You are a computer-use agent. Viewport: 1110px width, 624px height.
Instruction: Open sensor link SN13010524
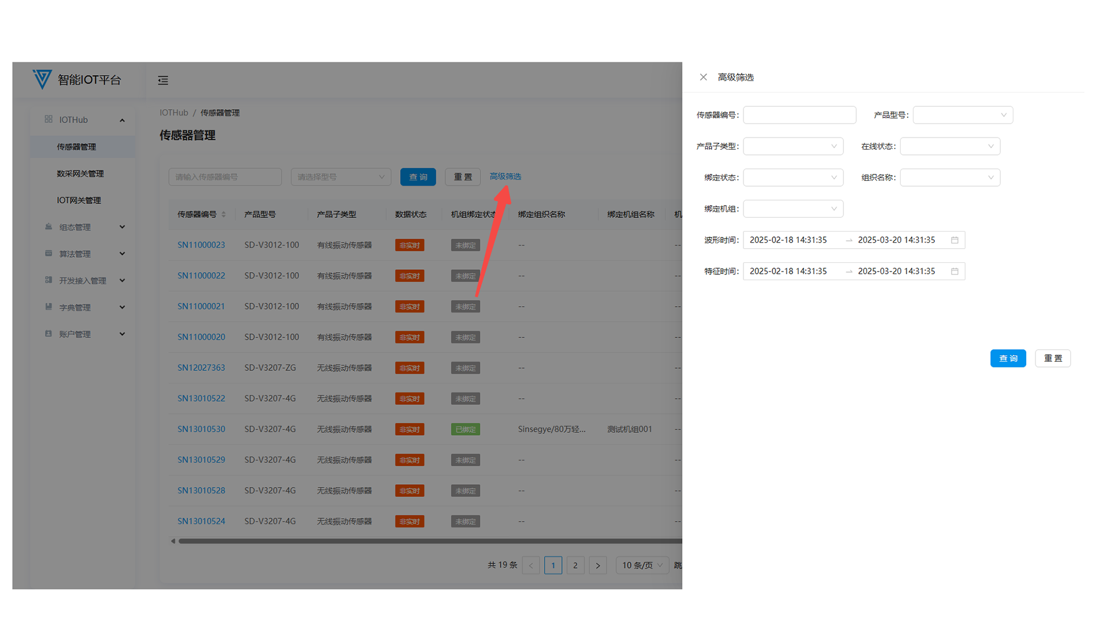click(x=201, y=521)
